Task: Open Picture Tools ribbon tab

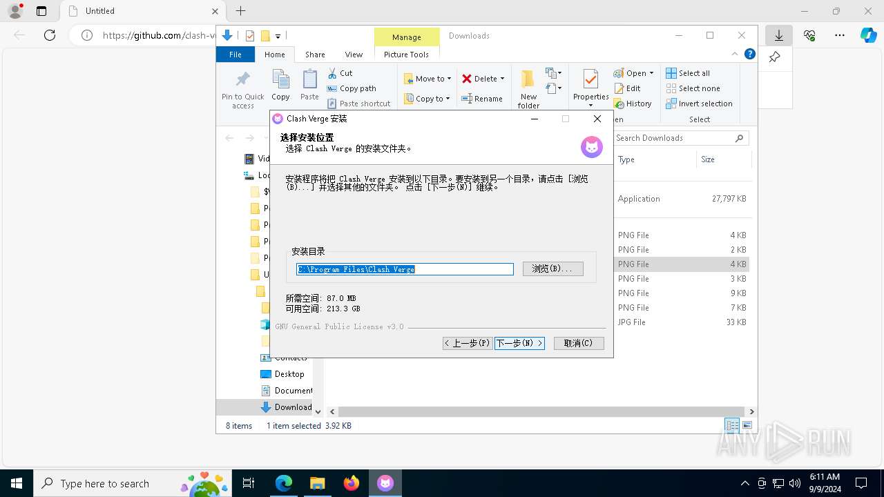Action: (406, 55)
